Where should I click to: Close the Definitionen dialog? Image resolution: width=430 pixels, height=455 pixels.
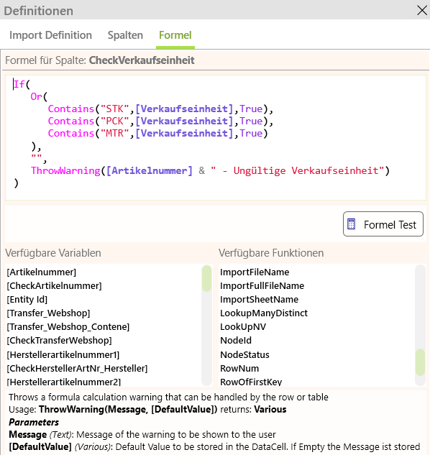tap(422, 11)
